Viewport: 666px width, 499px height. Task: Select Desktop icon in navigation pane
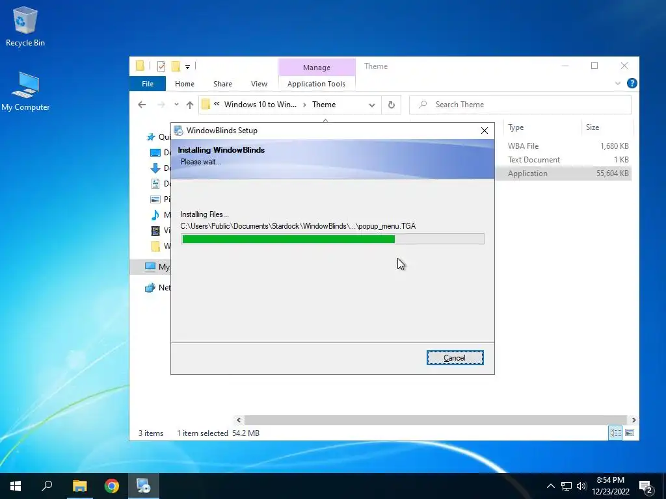click(x=155, y=152)
